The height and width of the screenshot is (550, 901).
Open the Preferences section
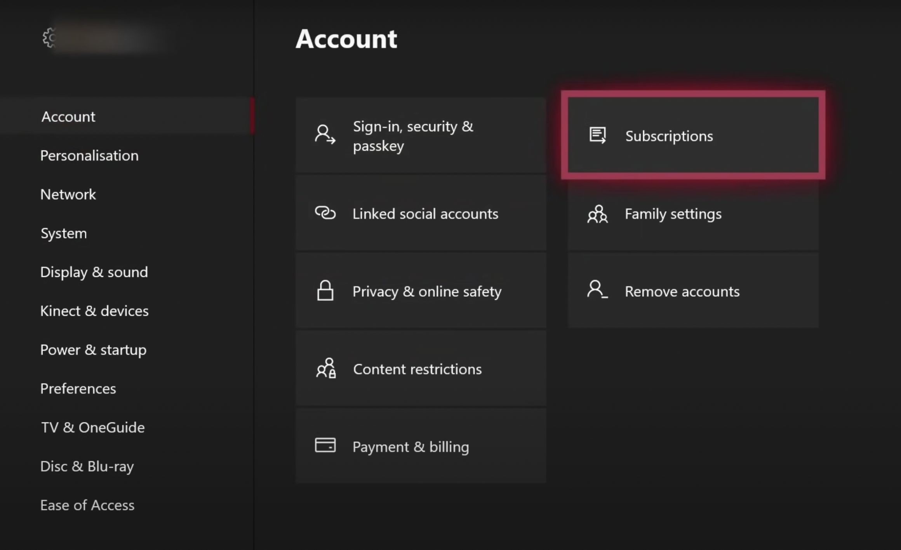(x=78, y=388)
